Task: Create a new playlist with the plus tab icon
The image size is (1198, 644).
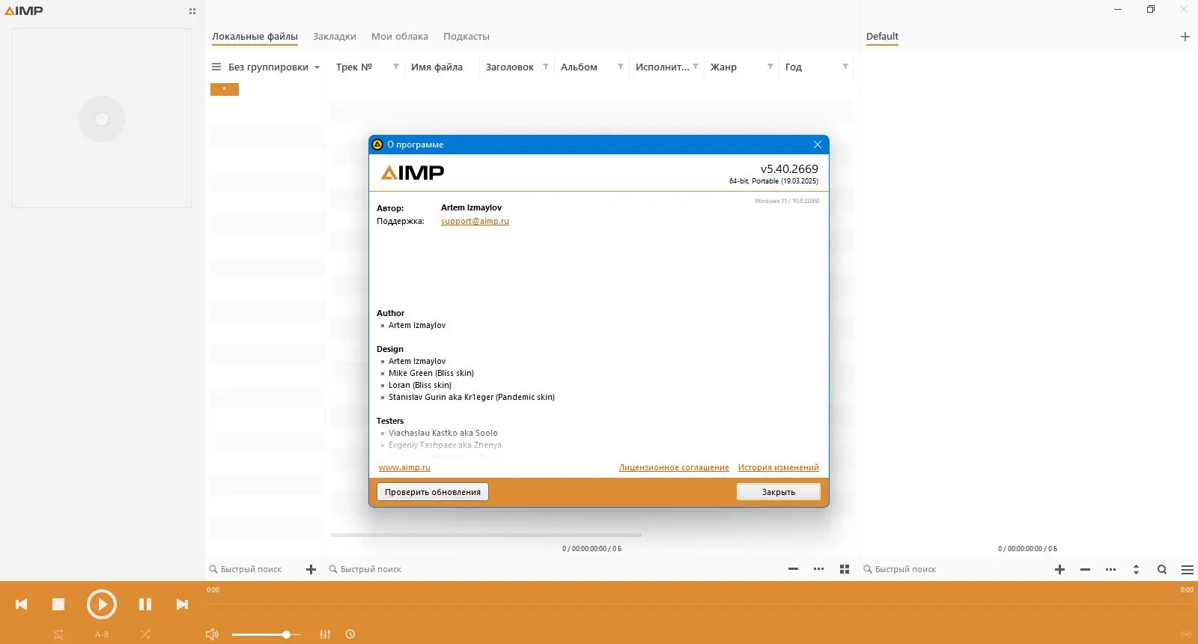Action: [1185, 36]
